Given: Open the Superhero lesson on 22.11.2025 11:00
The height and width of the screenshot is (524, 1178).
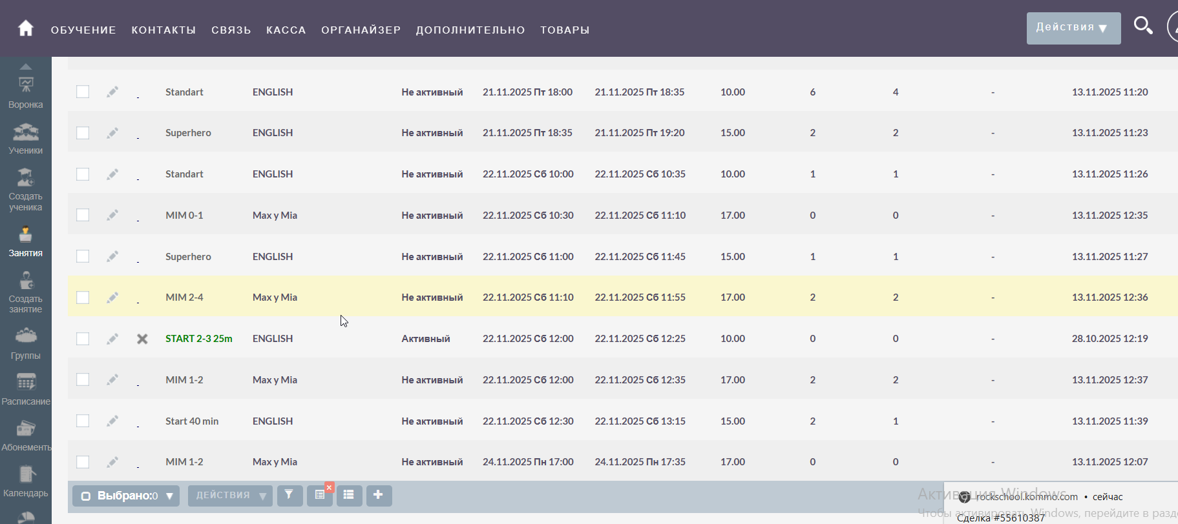Looking at the screenshot, I should [x=188, y=257].
